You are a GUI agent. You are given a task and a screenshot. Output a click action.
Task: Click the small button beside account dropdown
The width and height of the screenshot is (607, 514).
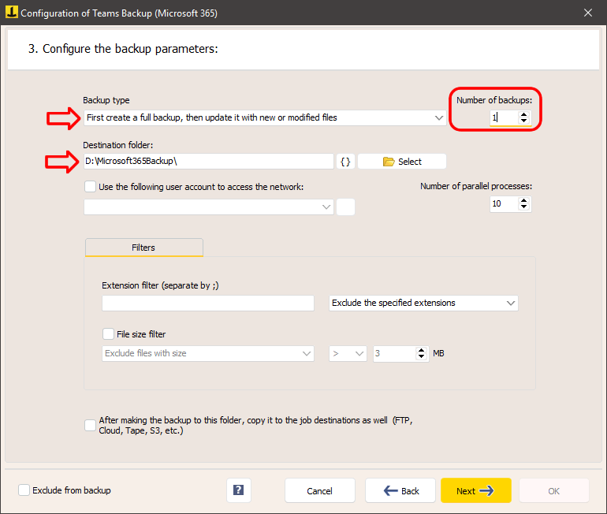345,207
